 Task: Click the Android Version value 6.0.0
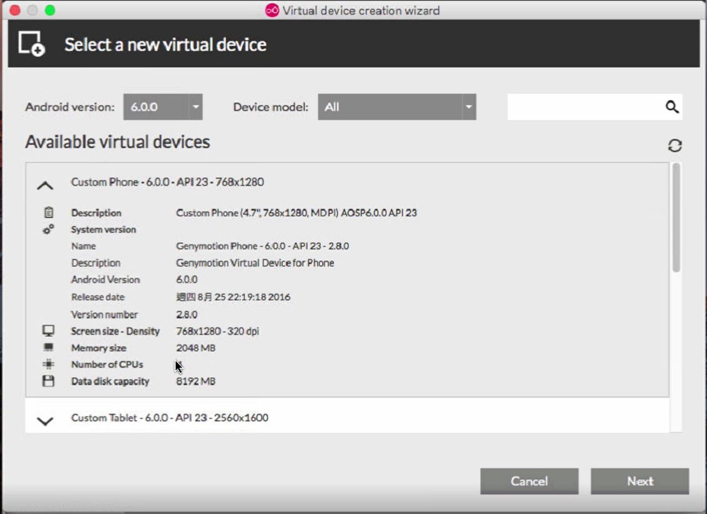[x=187, y=280]
